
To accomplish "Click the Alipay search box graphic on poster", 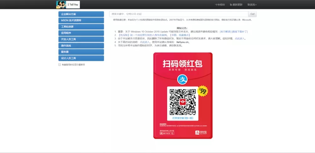I will 167,133.
